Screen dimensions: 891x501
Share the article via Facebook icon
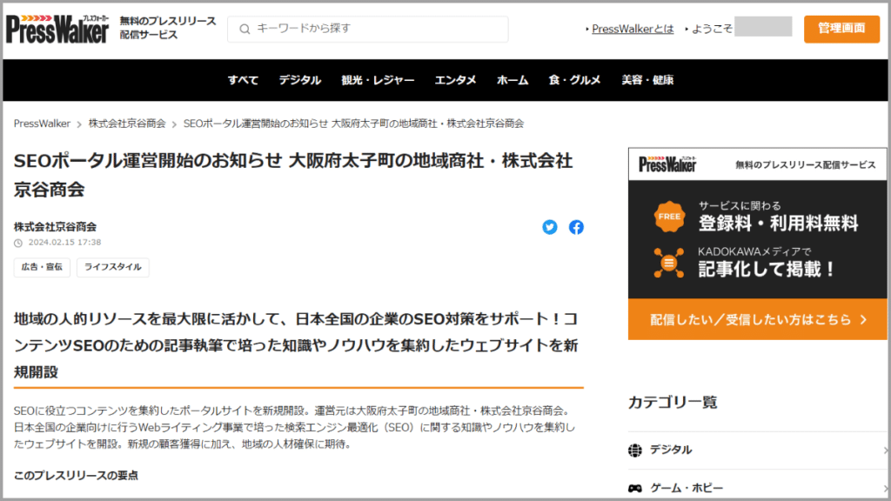(576, 227)
